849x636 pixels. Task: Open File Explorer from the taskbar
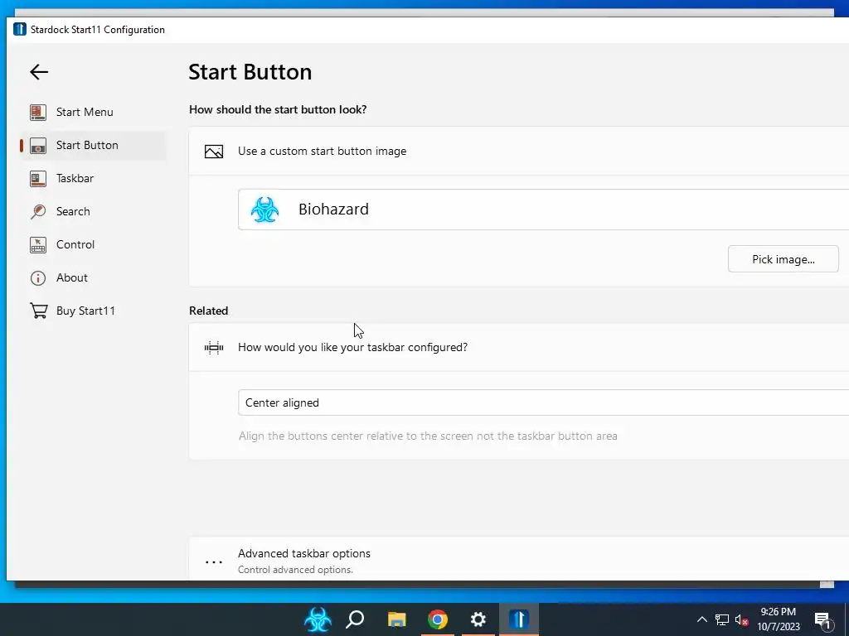tap(397, 619)
